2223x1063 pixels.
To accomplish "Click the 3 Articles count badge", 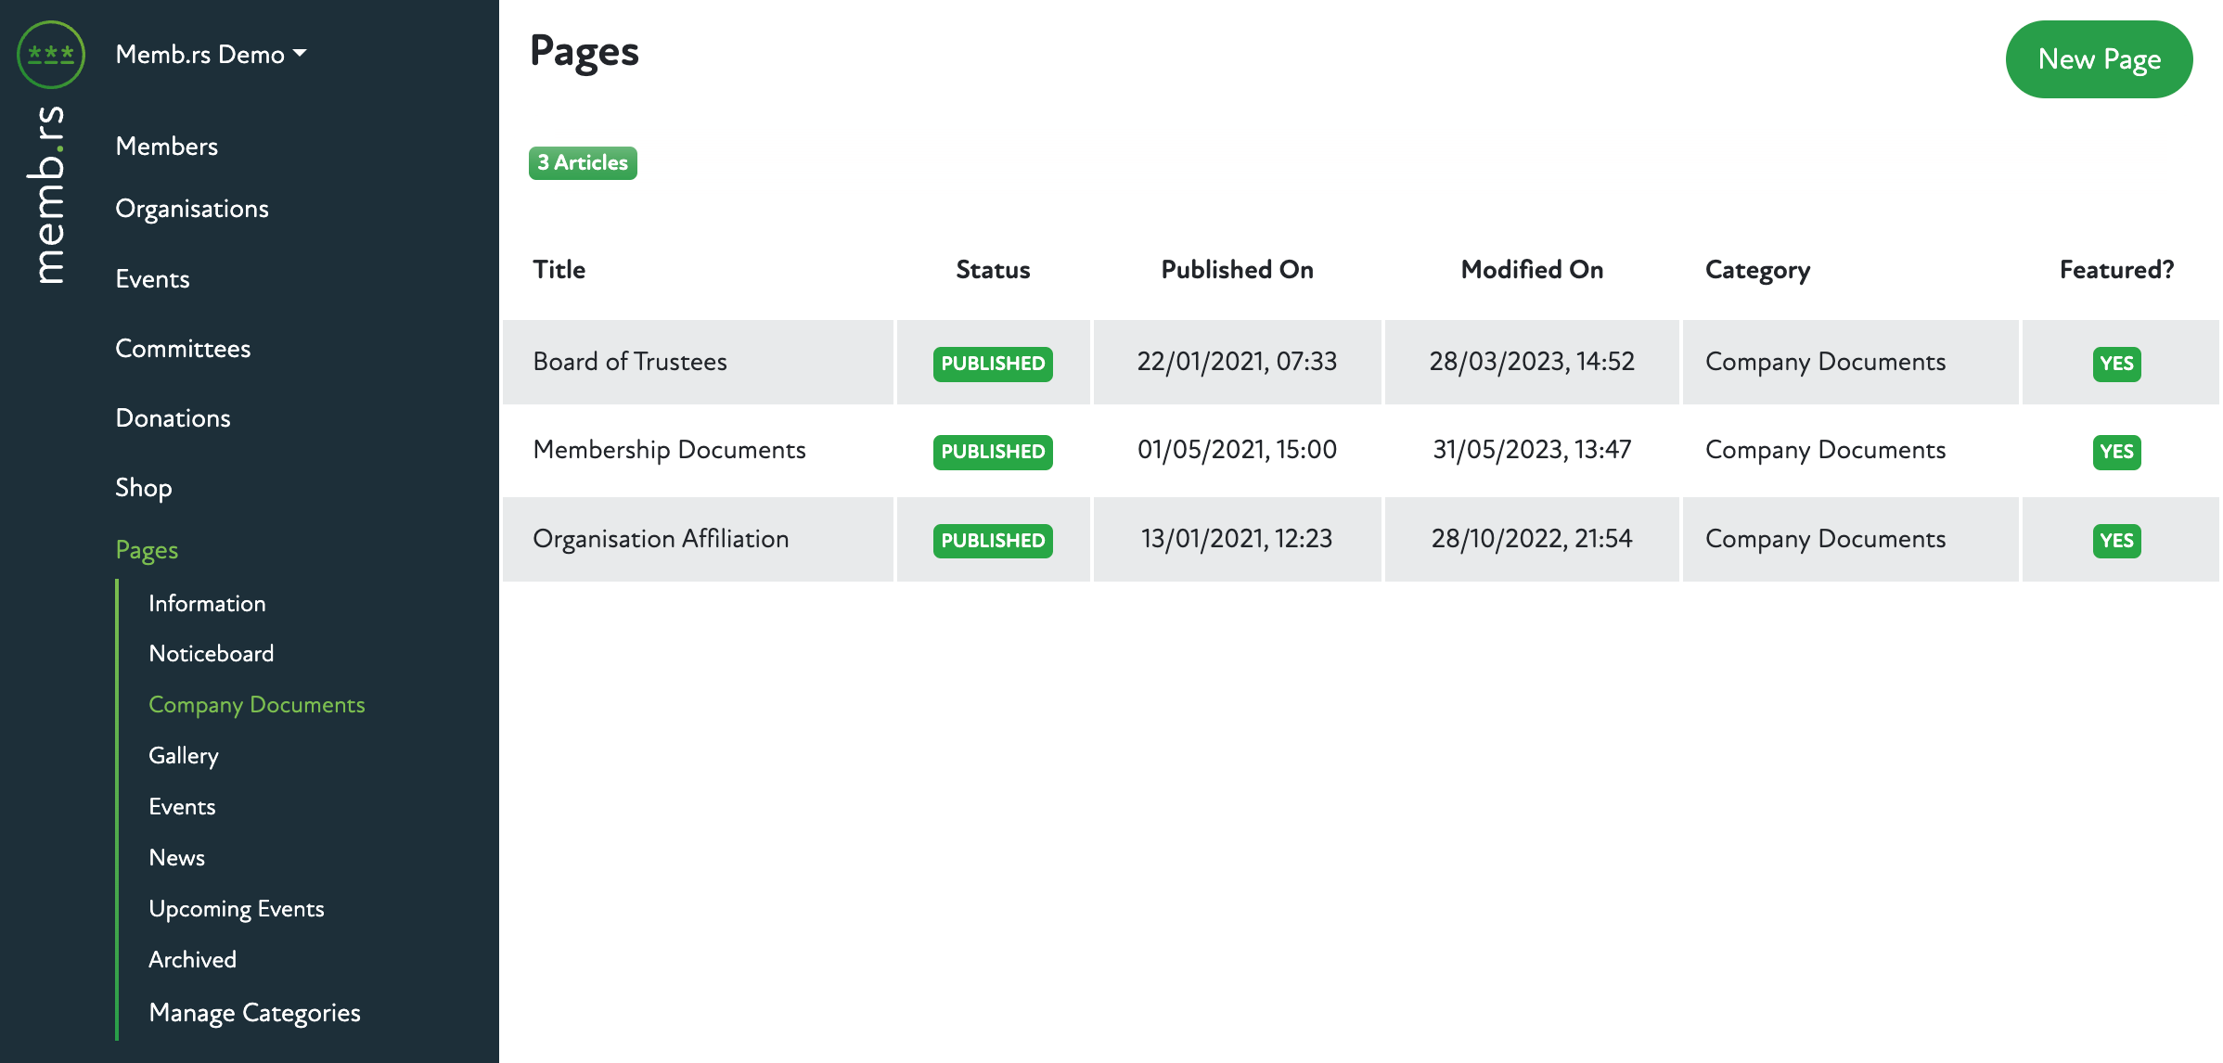I will tap(583, 163).
